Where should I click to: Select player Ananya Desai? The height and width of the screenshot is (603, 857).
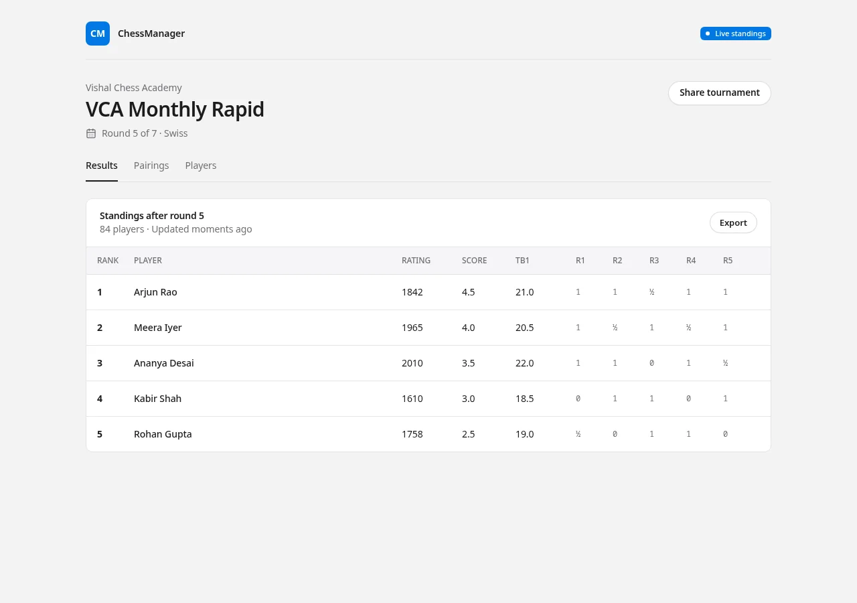point(164,363)
